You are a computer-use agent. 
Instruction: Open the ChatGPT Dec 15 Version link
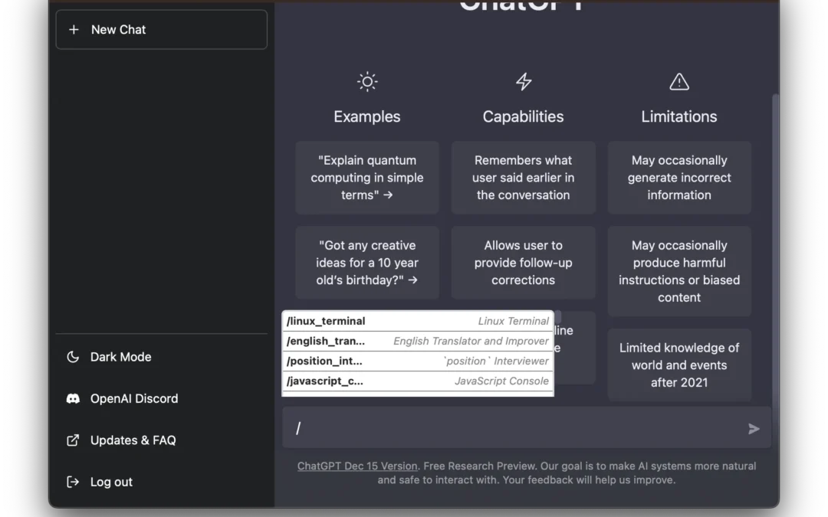pos(357,466)
